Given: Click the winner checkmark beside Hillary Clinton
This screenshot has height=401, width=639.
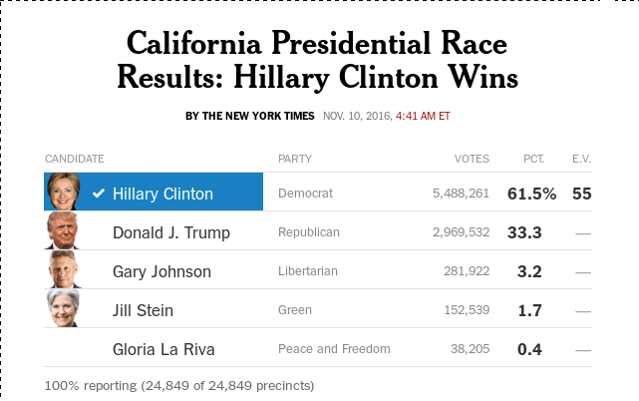Looking at the screenshot, I should coord(98,194).
